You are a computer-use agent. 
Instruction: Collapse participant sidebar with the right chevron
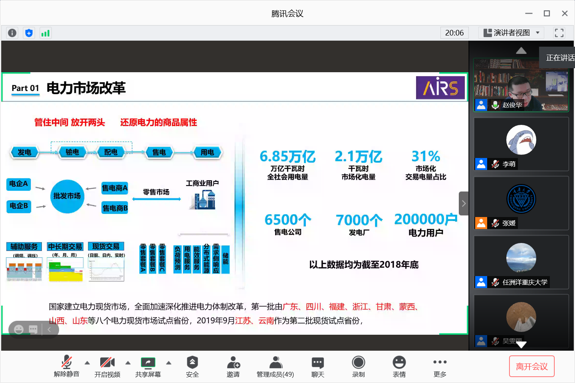464,203
